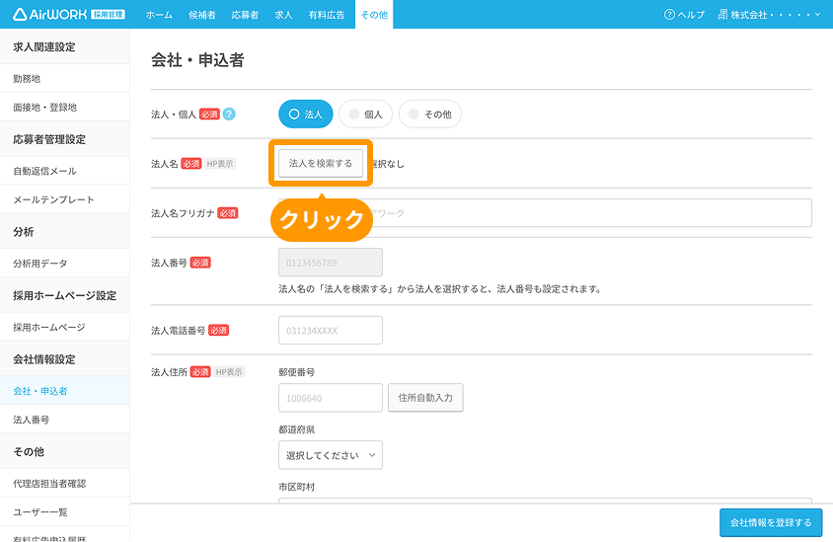The image size is (833, 542).
Task: Click the 法人住所 field label
Action: point(169,372)
